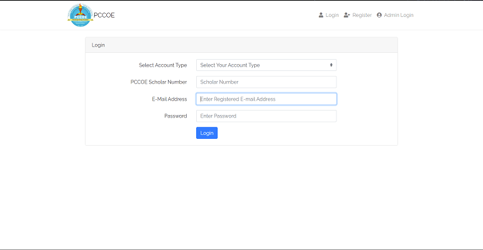Click the PCCOE Scholar Number label
The image size is (483, 250).
158,82
